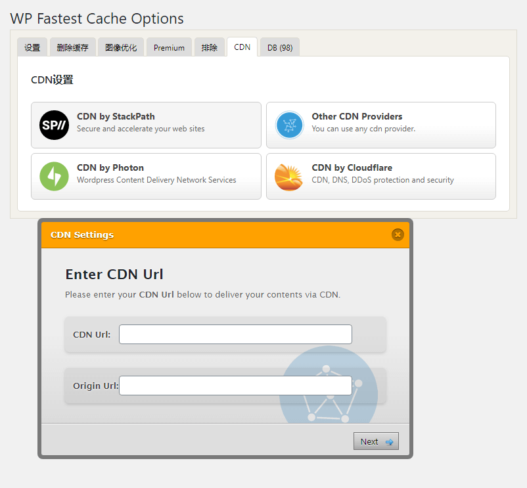Choose CDN by Photon card title
The height and width of the screenshot is (488, 527).
point(110,167)
